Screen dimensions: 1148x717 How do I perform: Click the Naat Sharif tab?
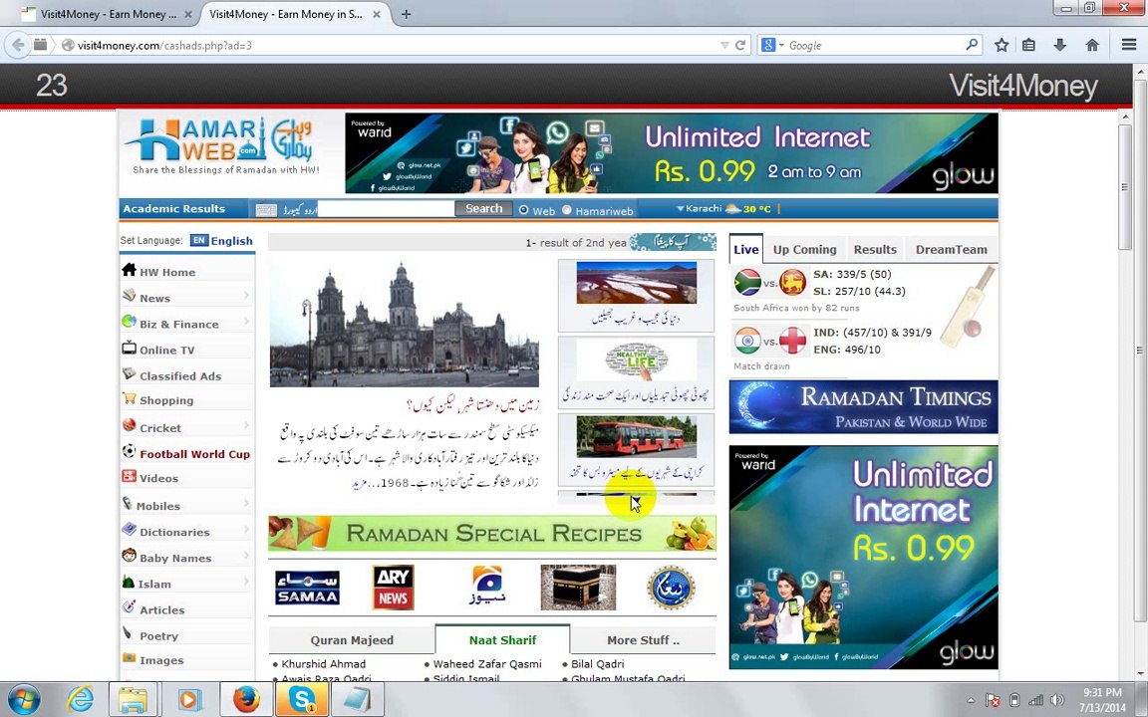pos(503,639)
